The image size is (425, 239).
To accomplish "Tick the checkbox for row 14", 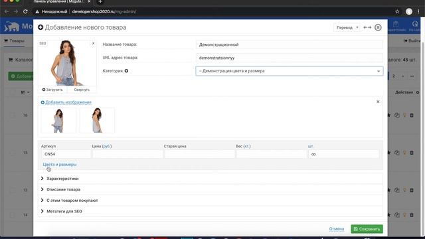I will pyautogui.click(x=13, y=215).
